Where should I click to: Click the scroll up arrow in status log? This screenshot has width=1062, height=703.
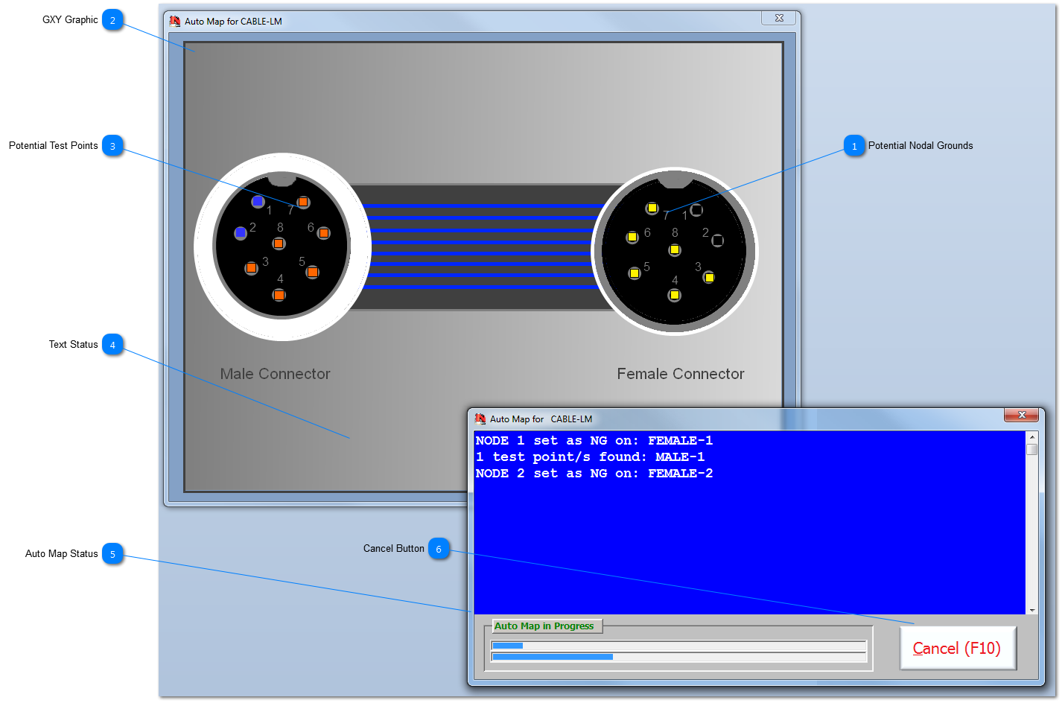(1032, 436)
